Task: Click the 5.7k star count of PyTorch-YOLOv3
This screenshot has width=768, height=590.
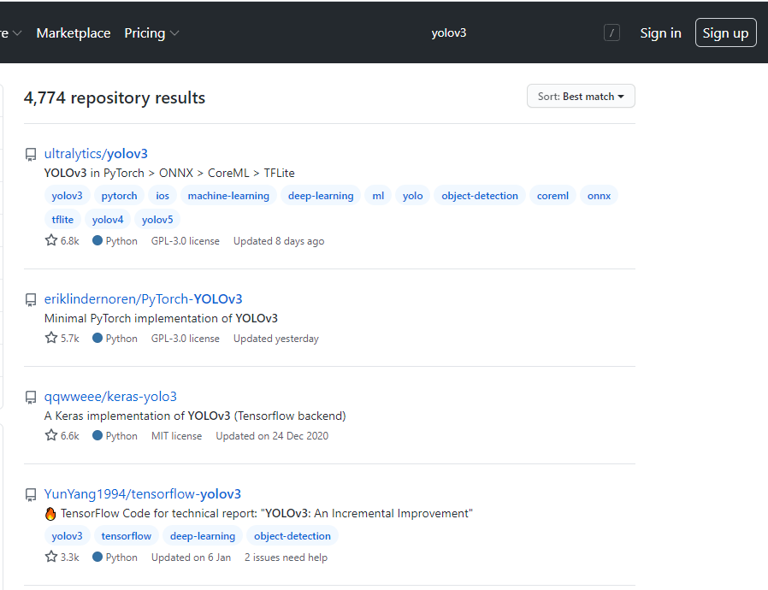Action: [x=62, y=338]
